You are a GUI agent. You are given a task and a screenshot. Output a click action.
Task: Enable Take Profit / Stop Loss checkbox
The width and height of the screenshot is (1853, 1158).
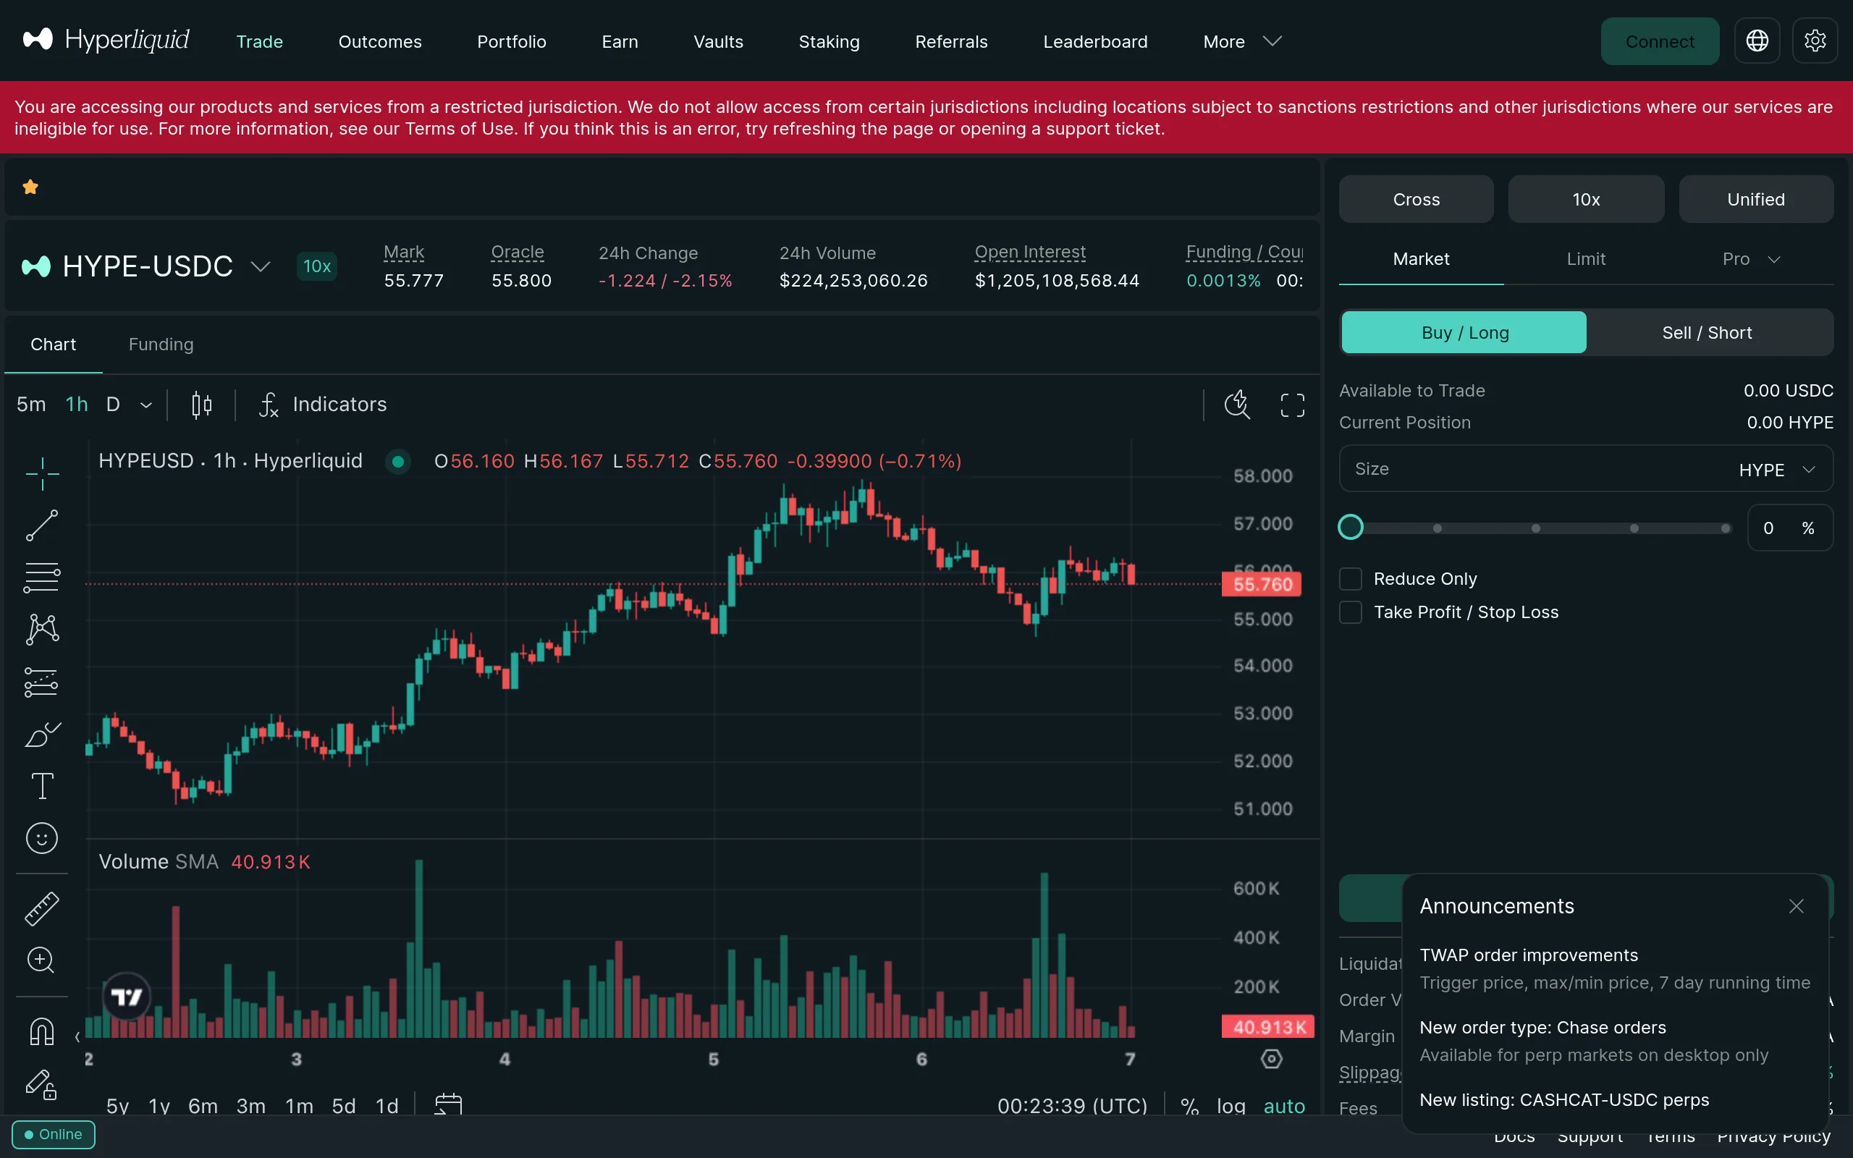coord(1351,612)
